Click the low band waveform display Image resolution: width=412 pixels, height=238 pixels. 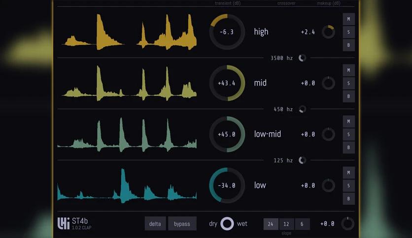[x=127, y=185]
